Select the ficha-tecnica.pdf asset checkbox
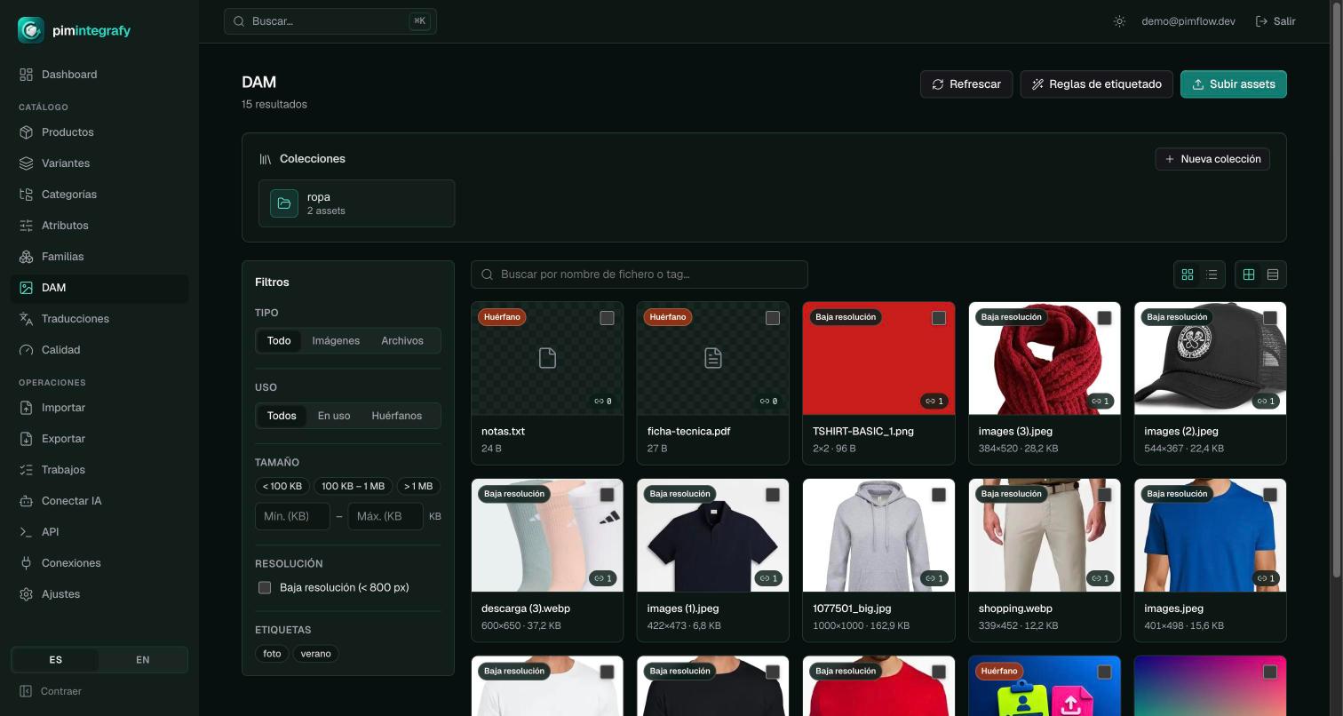 coord(773,318)
